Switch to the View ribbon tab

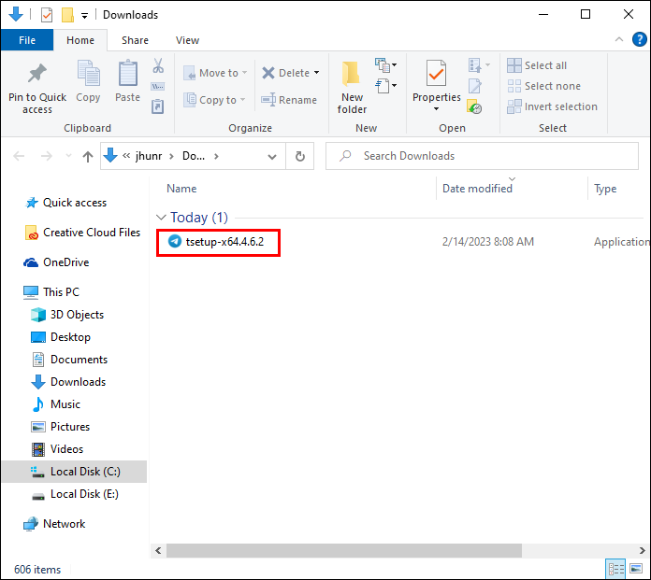point(187,40)
